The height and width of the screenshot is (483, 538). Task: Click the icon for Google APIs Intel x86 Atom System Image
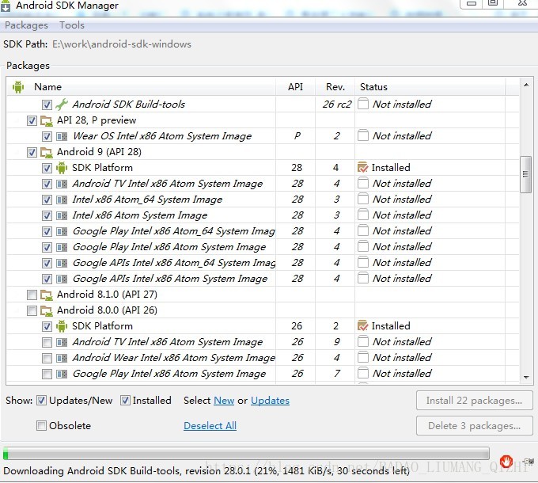[62, 279]
